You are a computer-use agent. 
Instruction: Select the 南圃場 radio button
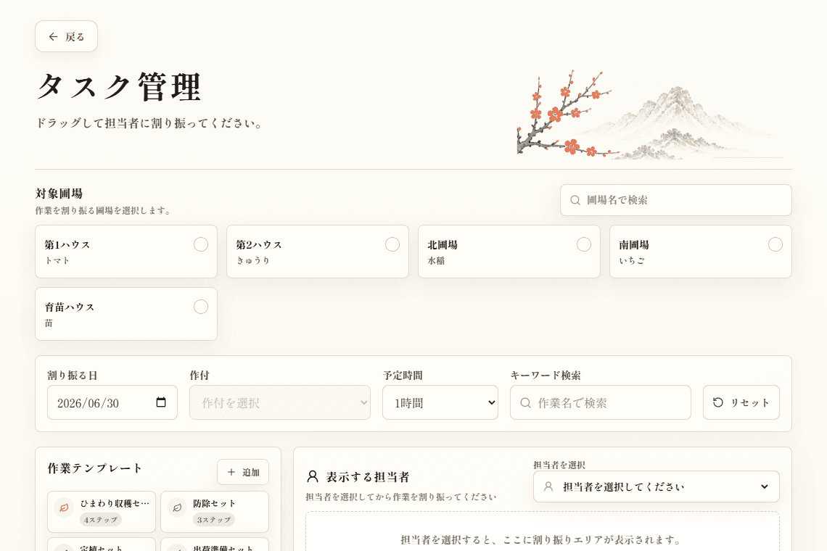pyautogui.click(x=775, y=244)
